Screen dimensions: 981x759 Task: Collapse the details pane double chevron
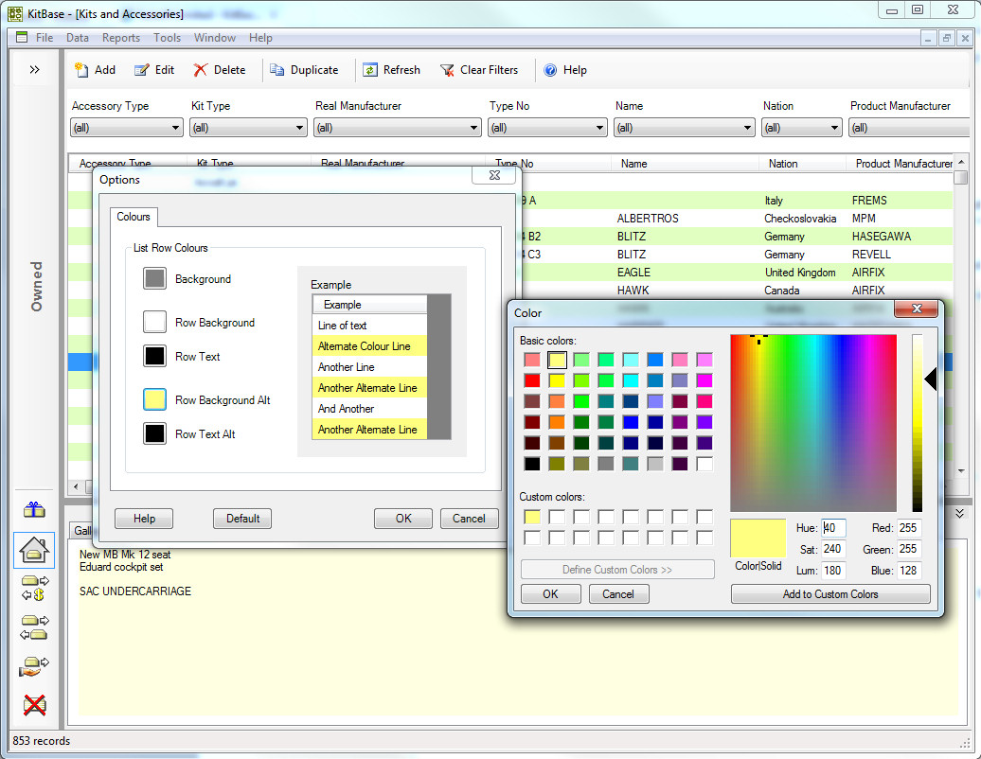click(960, 513)
